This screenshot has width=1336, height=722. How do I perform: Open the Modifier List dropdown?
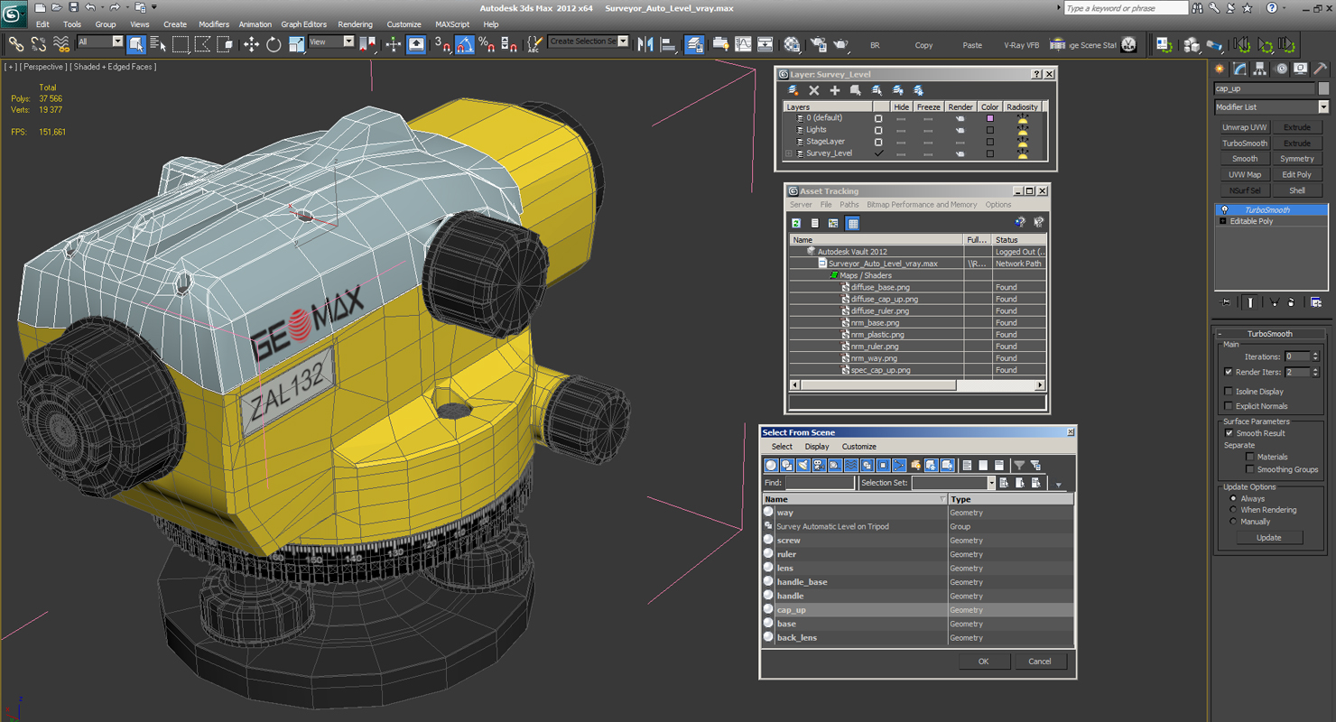point(1271,106)
